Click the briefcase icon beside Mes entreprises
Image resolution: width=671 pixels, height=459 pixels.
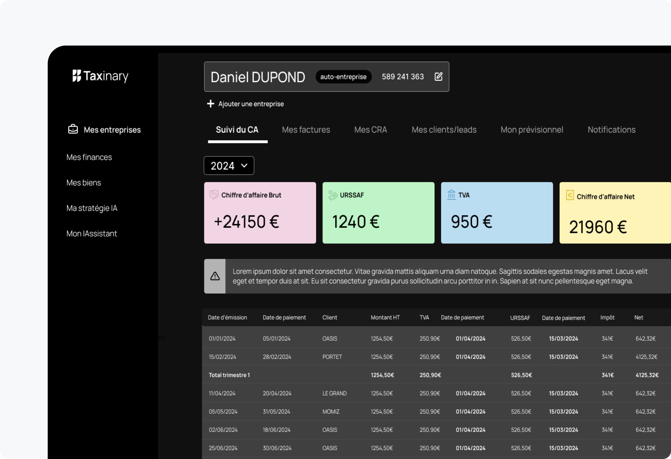point(73,129)
